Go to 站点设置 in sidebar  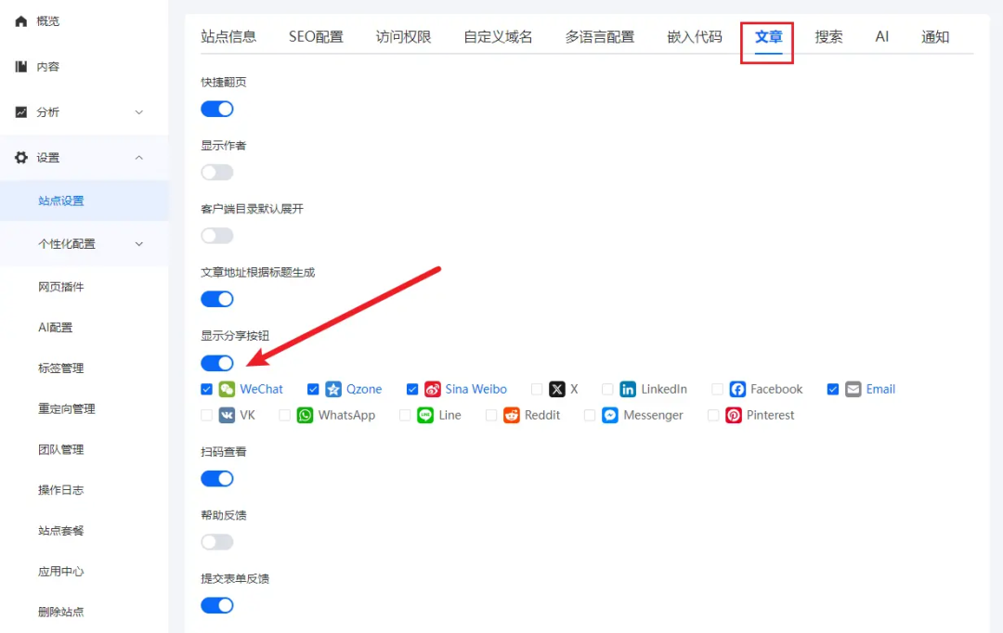tap(84, 200)
